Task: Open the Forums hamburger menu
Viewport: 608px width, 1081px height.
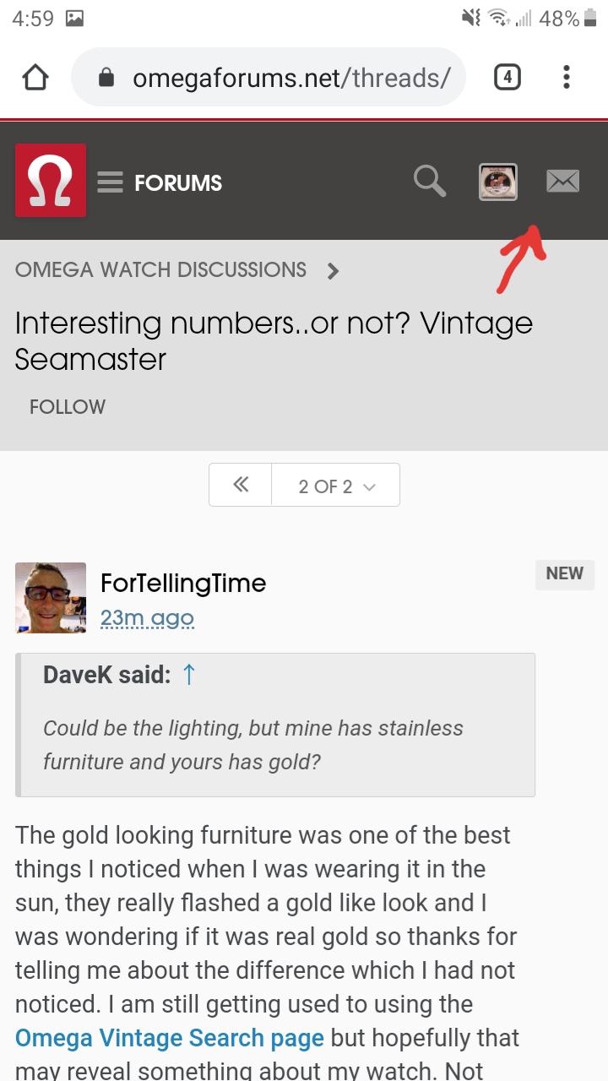Action: (x=110, y=182)
